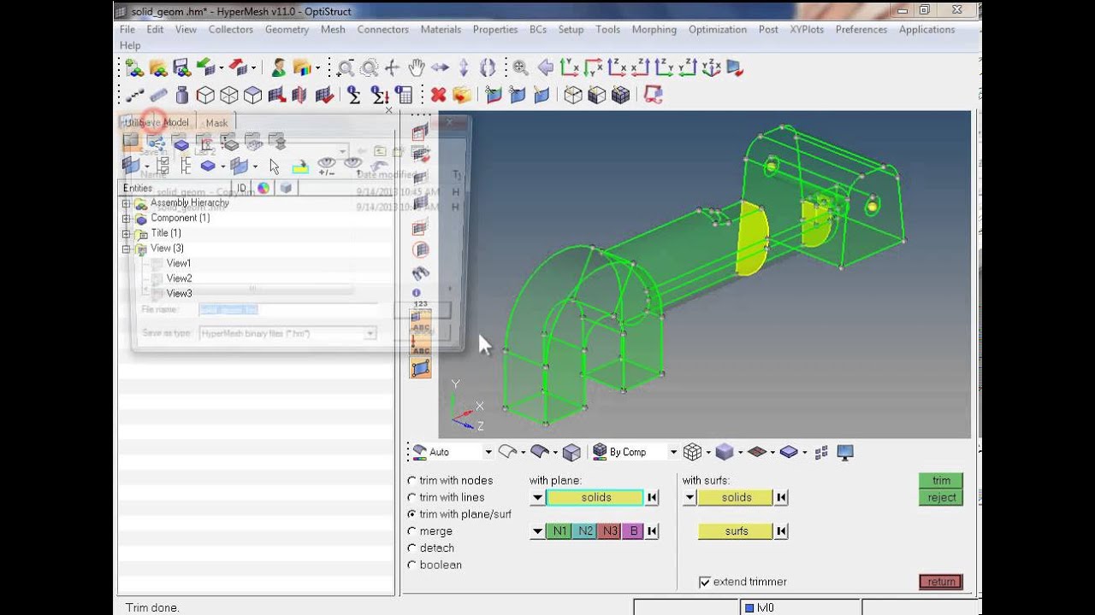Click the sigma summary icon
The width and height of the screenshot is (1095, 615).
(353, 95)
